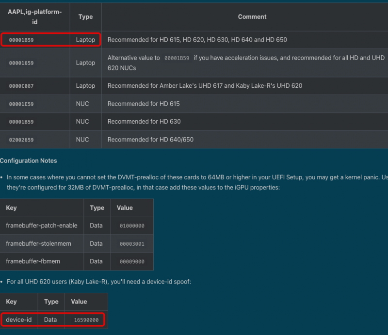Click the 00009000 value cell

click(132, 262)
